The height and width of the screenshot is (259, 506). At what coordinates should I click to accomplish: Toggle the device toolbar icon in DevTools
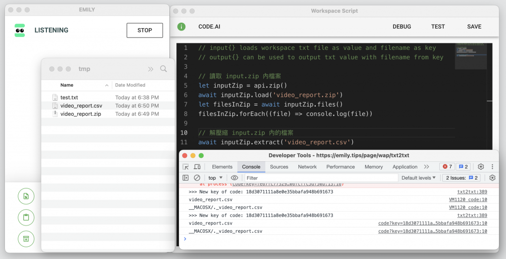[197, 167]
